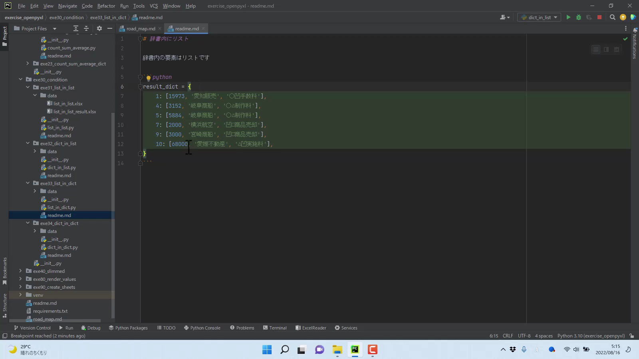The image size is (639, 359).
Task: Switch to the road_map.md tab
Action: click(x=141, y=28)
